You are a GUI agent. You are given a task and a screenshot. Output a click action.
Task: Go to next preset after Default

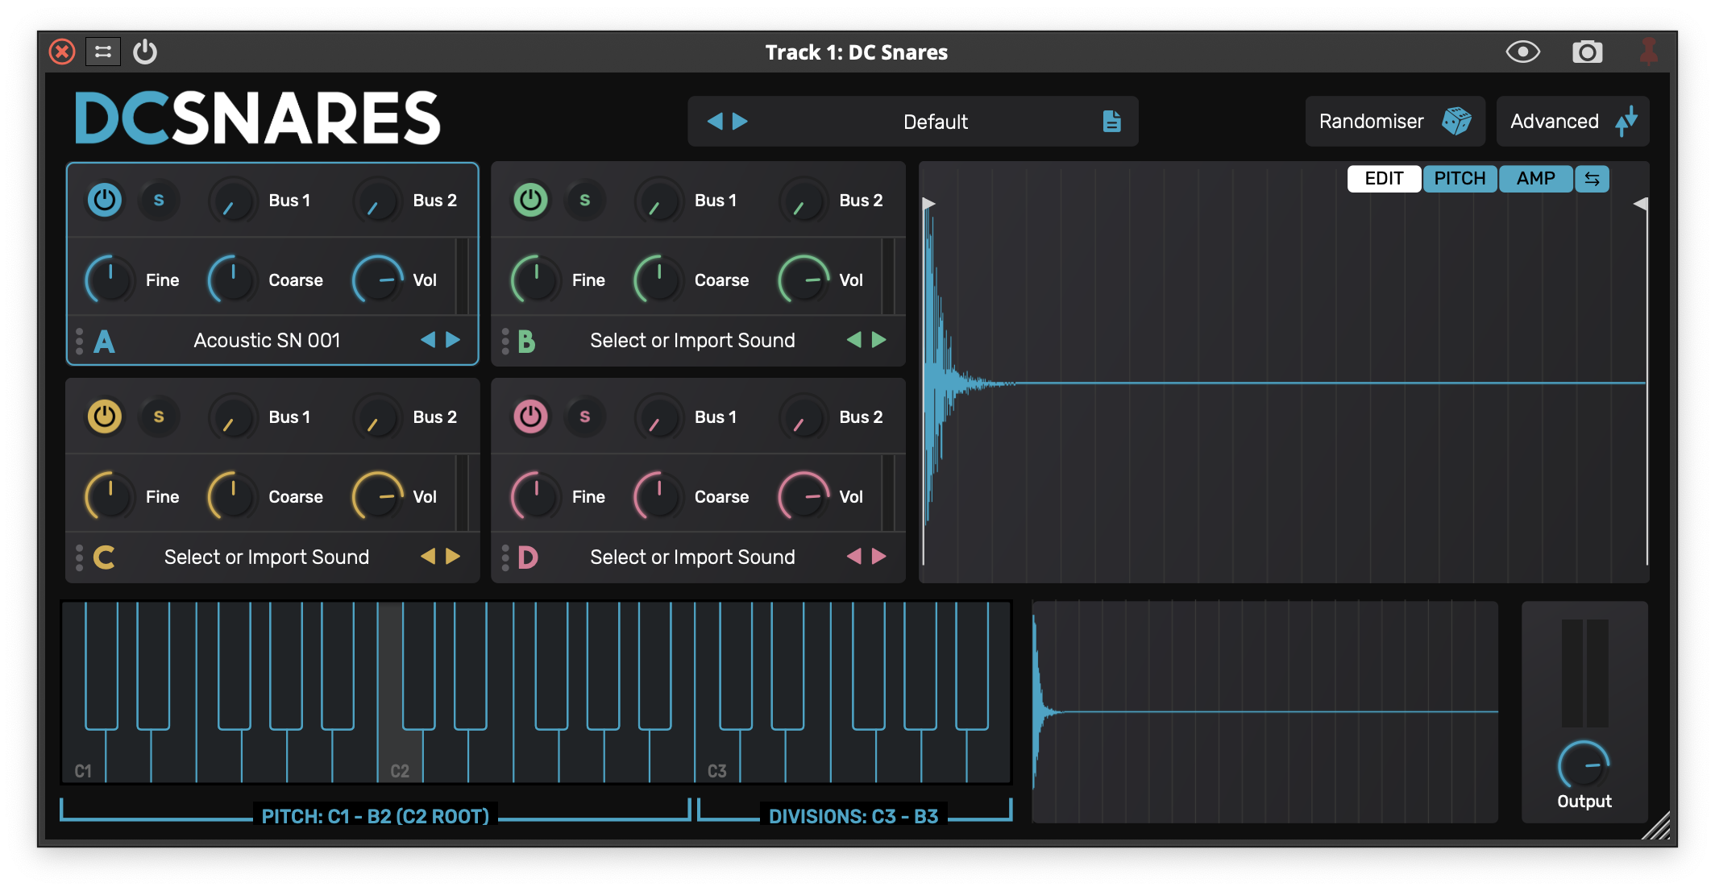tap(740, 122)
